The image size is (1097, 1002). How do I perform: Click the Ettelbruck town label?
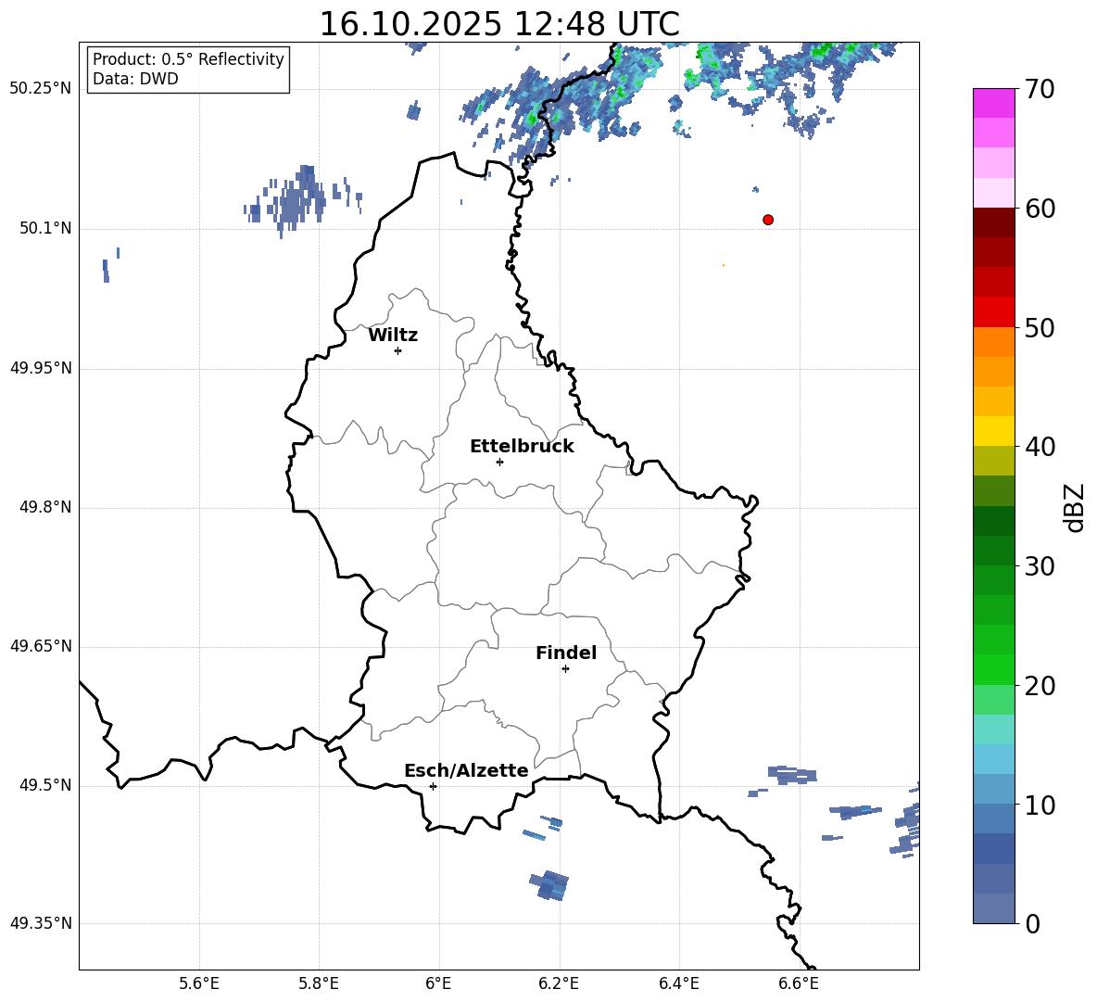[521, 446]
